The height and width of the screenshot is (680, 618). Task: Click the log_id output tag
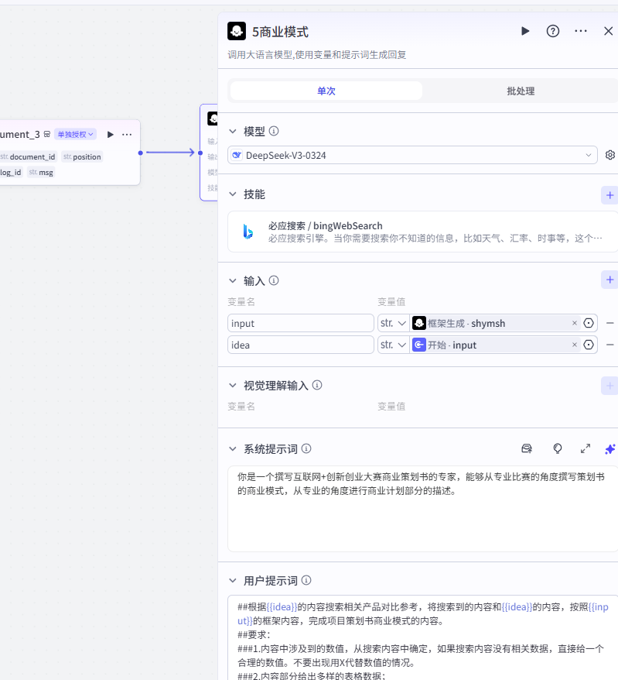11,172
